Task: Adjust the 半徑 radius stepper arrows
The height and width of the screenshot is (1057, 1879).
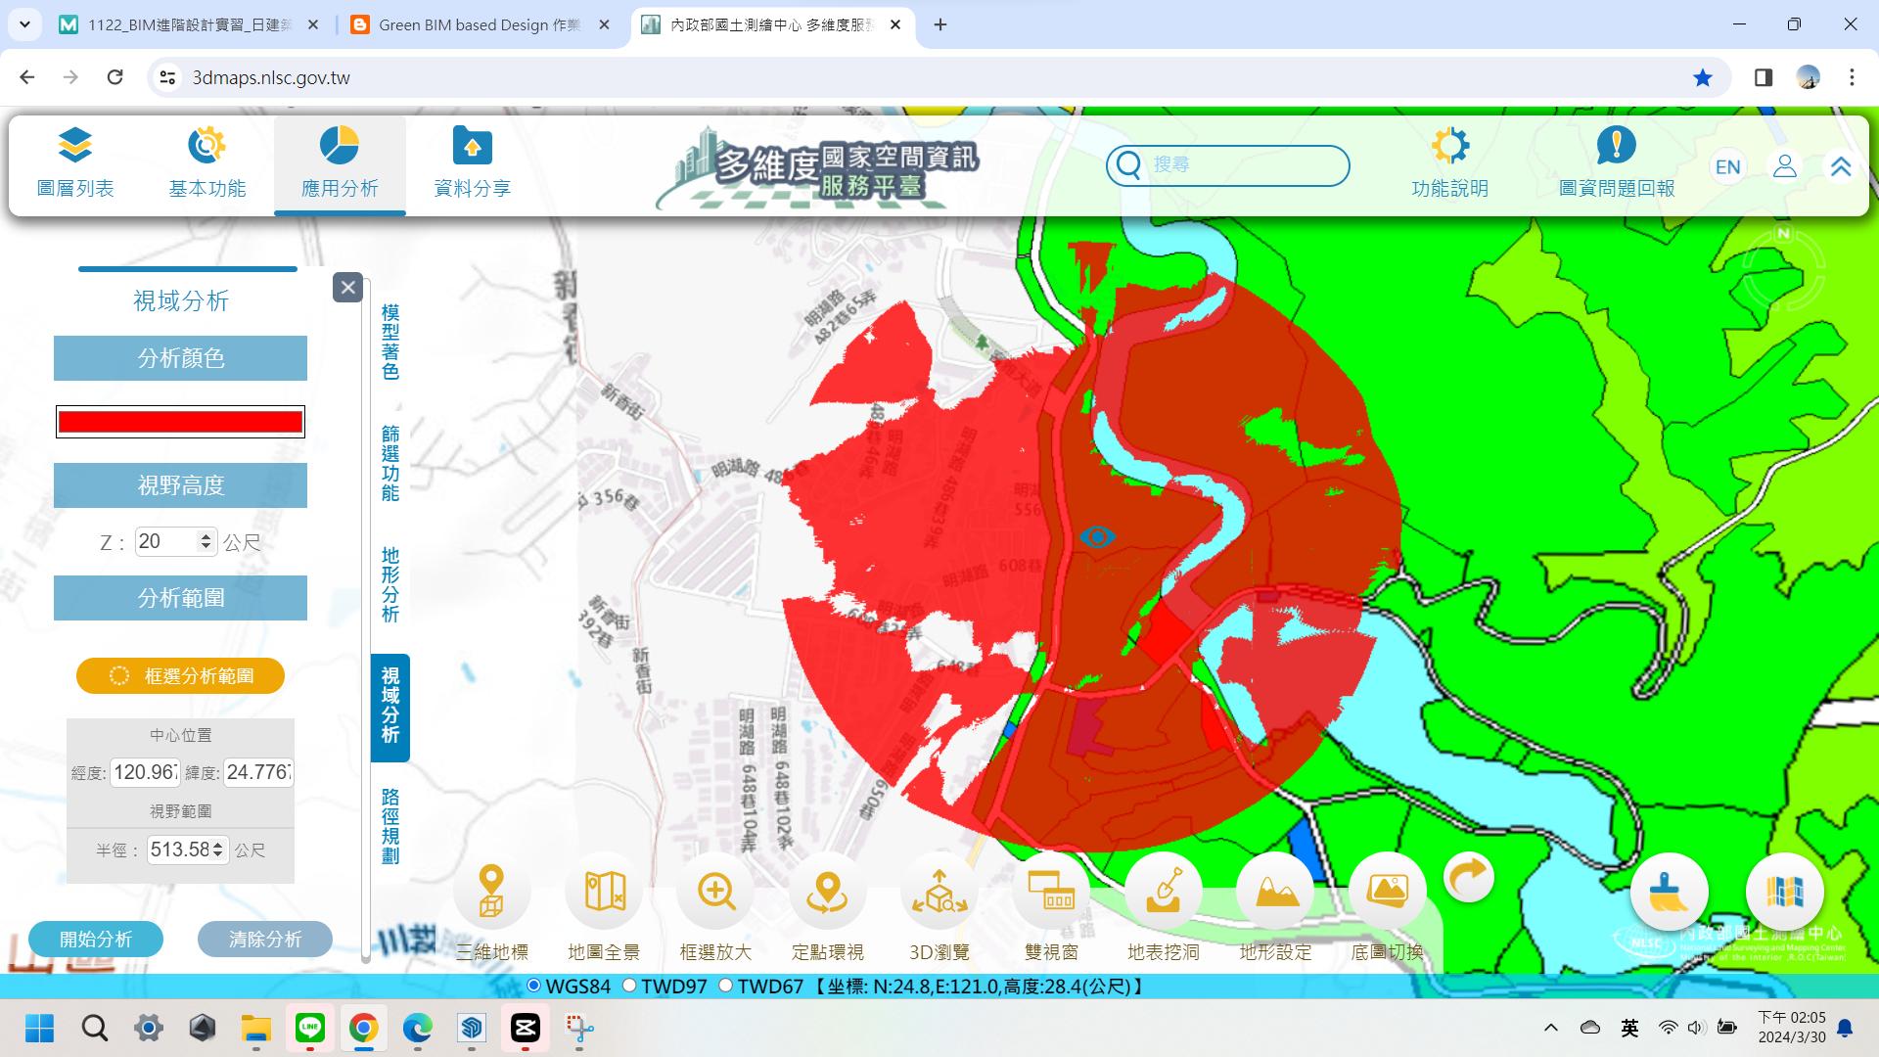Action: pos(218,850)
